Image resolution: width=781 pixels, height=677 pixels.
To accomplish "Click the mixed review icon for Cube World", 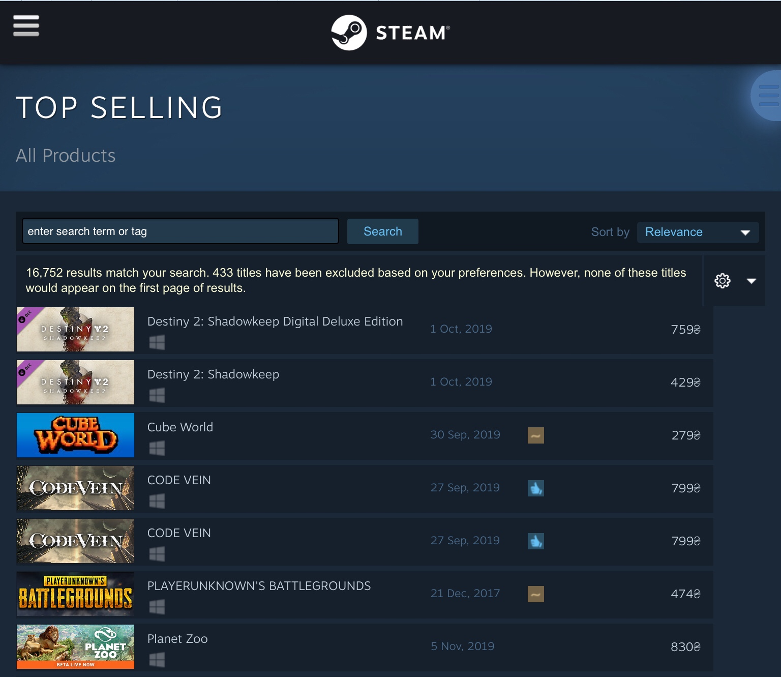I will click(x=536, y=435).
